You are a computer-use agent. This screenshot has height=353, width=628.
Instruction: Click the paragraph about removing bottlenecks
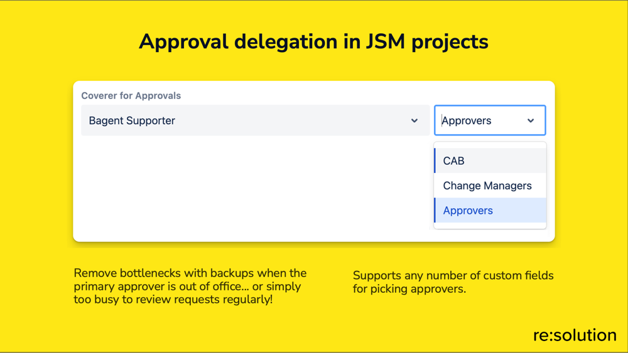[190, 287]
